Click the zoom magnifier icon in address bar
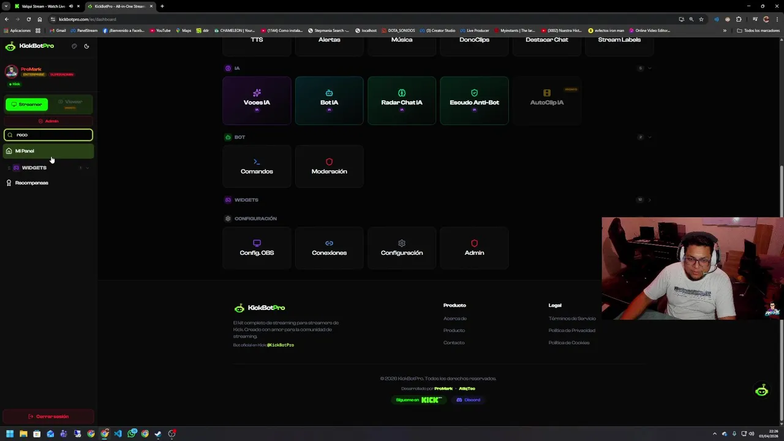This screenshot has width=784, height=441. click(x=691, y=19)
